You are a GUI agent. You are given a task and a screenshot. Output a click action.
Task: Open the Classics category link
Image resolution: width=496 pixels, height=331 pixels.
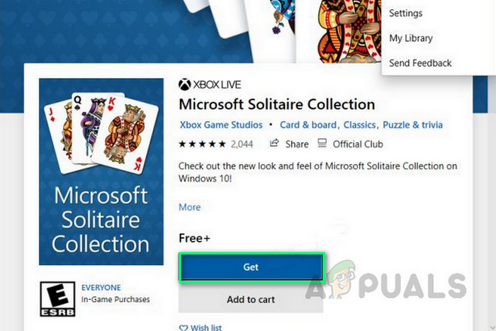pyautogui.click(x=360, y=125)
